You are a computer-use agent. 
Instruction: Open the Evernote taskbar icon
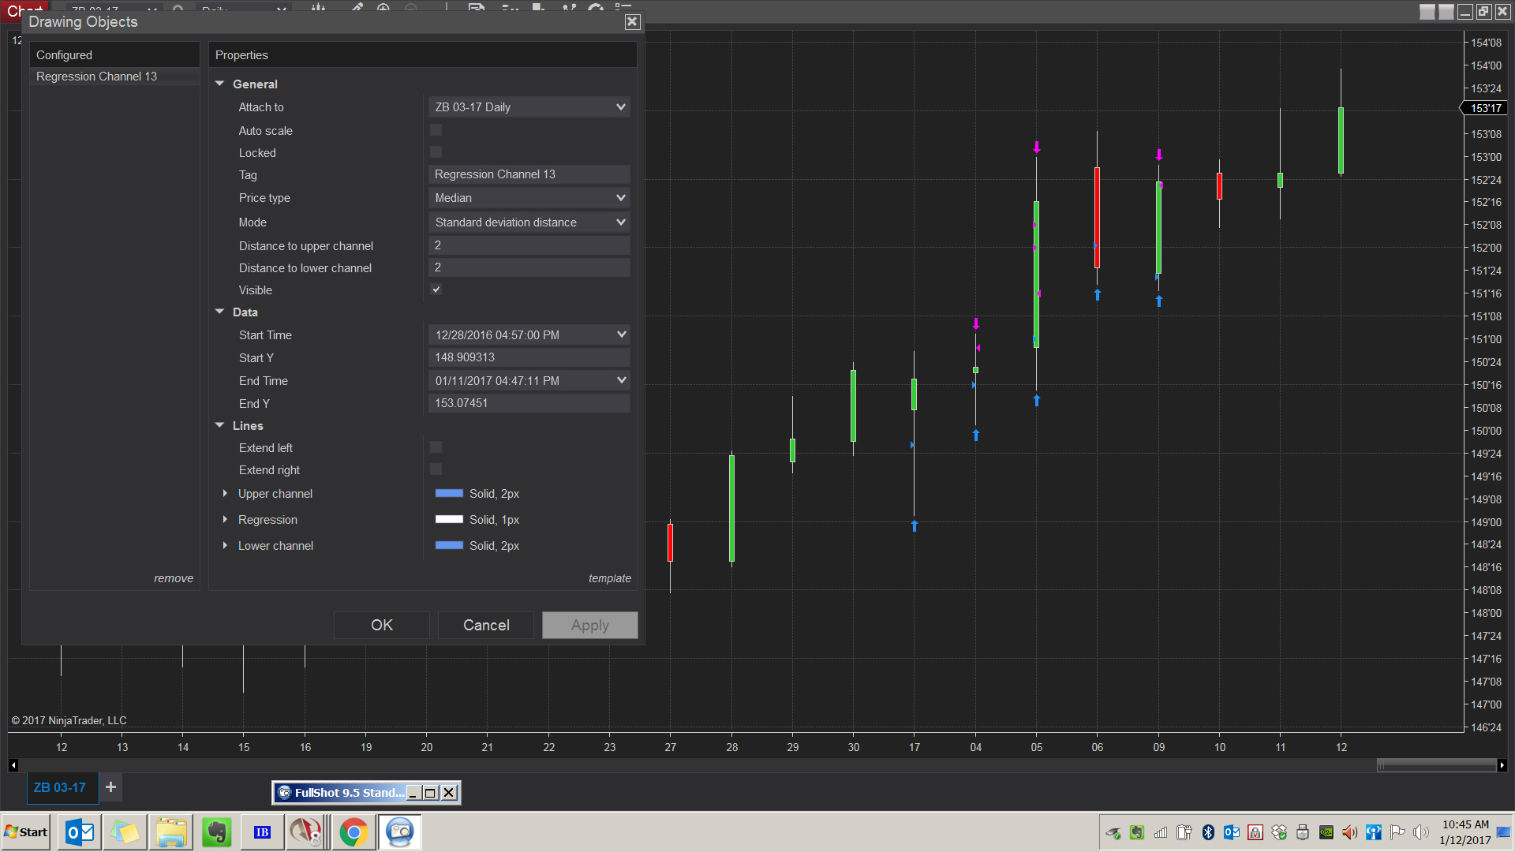click(215, 832)
